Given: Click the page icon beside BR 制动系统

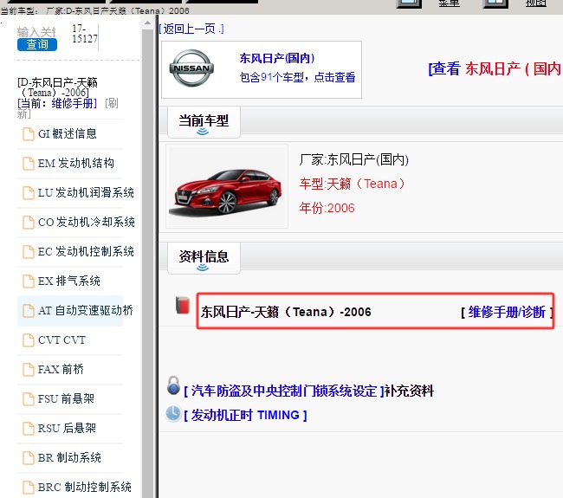Looking at the screenshot, I should 29,458.
